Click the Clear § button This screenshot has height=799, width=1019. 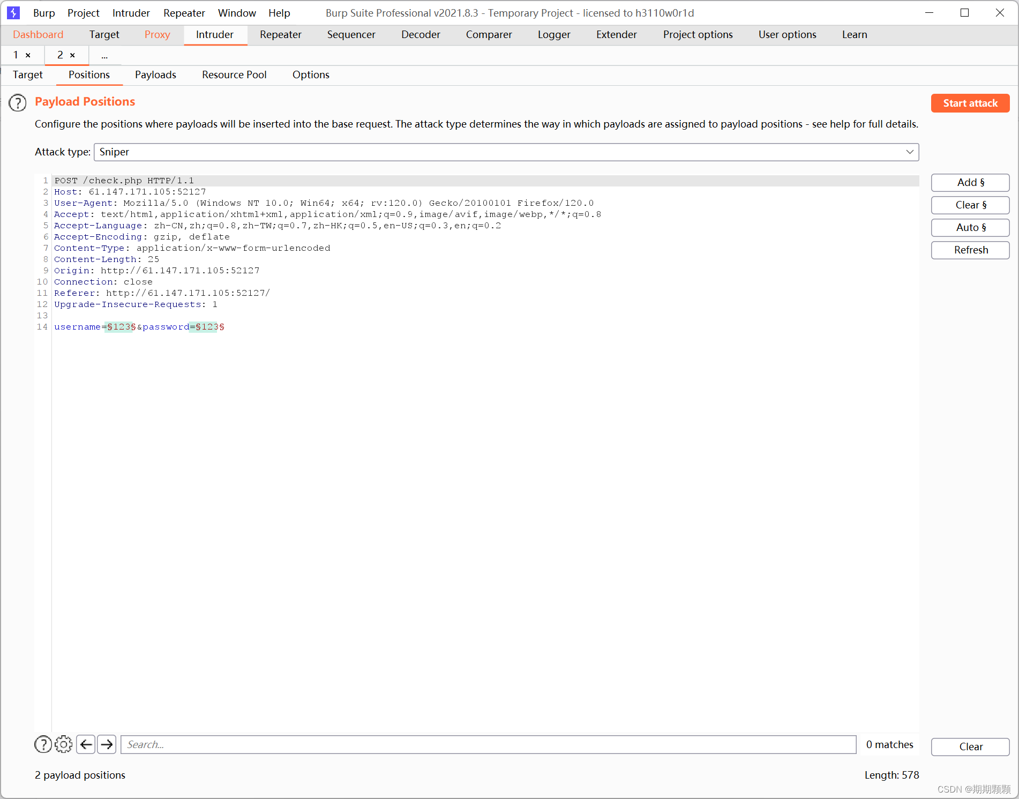(970, 205)
